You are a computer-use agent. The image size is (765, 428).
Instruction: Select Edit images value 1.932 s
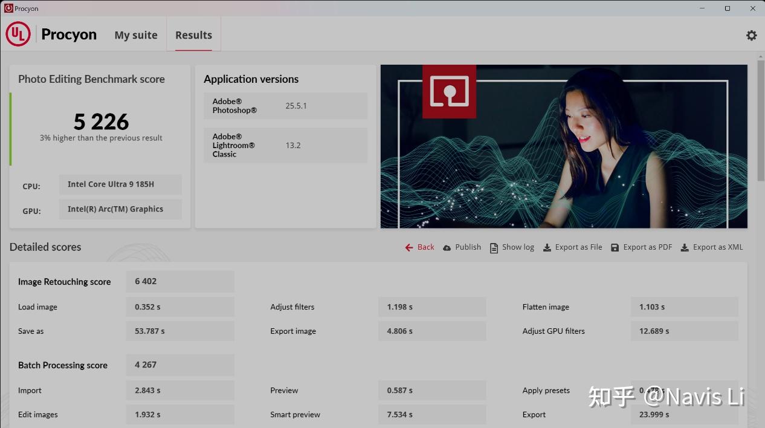pos(180,415)
